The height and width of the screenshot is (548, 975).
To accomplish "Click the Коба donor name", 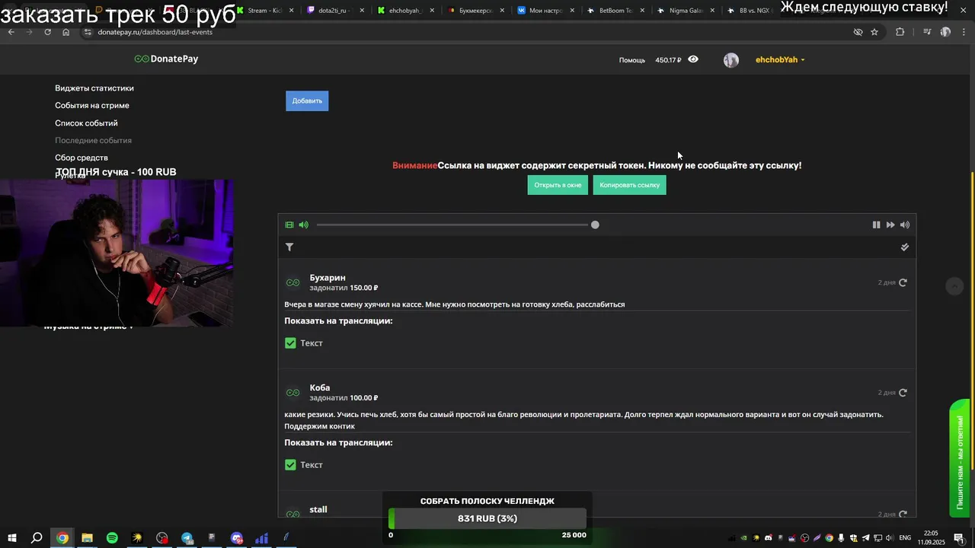I will click(320, 388).
